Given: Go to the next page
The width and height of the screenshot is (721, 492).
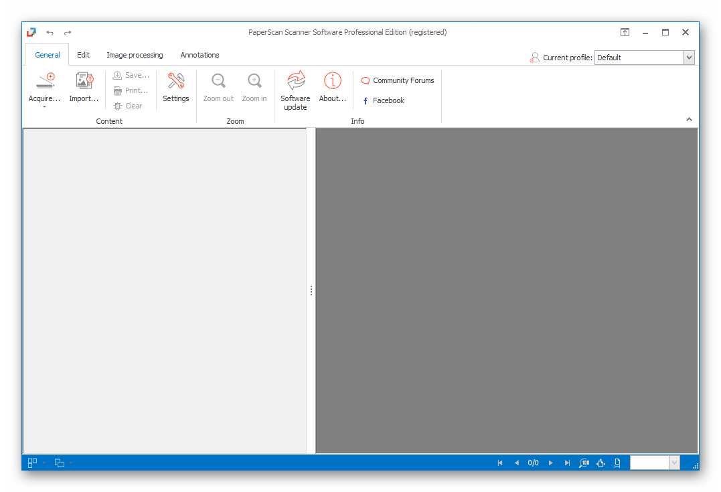Looking at the screenshot, I should coord(550,463).
